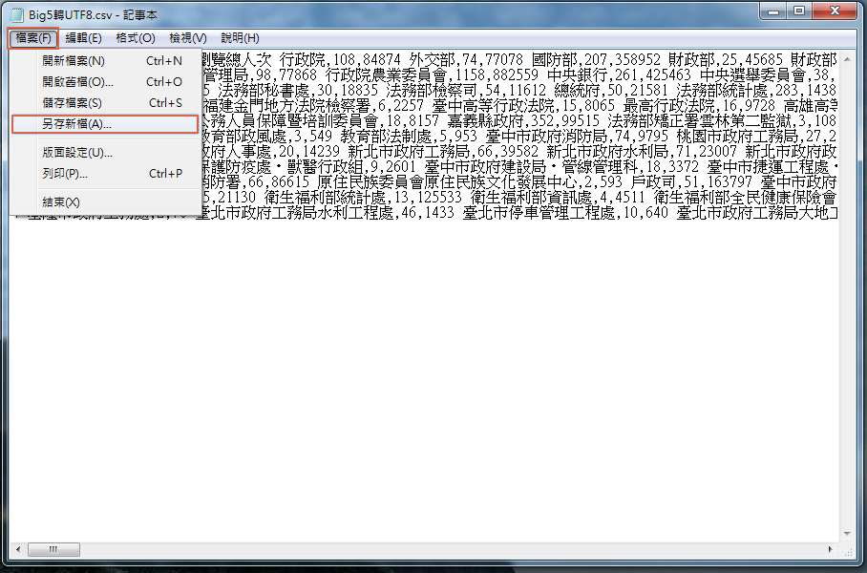
Task: Click in the empty text editing area
Action: click(x=430, y=382)
